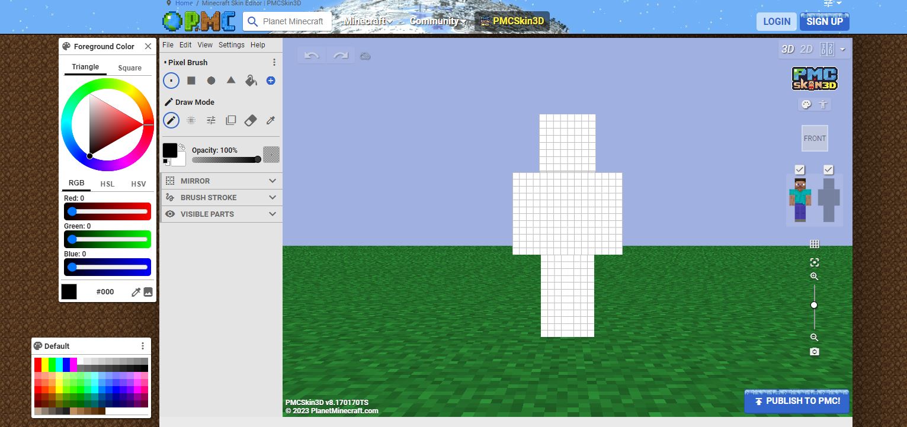Toggle the outer overlay layer checkbox
This screenshot has width=907, height=427.
(x=828, y=170)
